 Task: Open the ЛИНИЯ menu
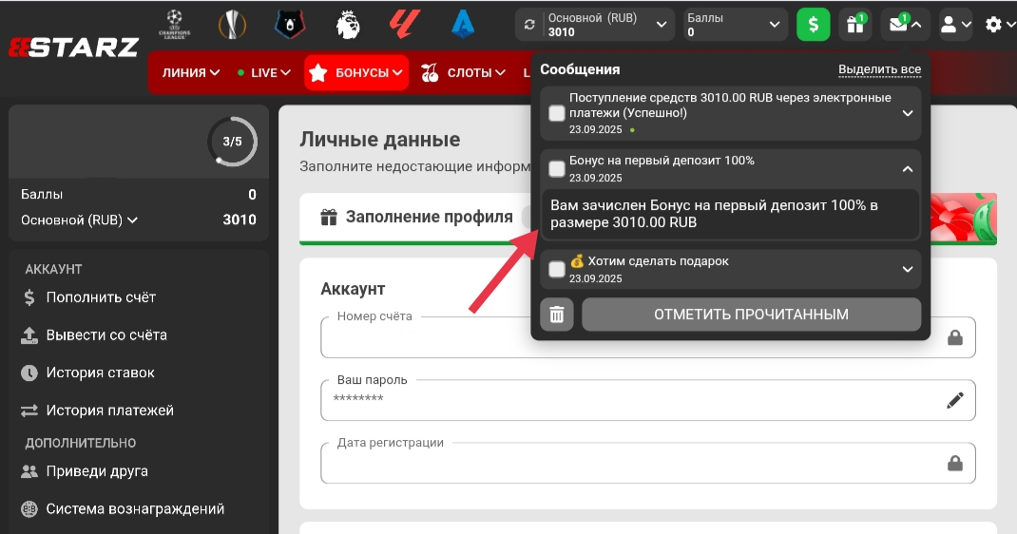click(190, 72)
